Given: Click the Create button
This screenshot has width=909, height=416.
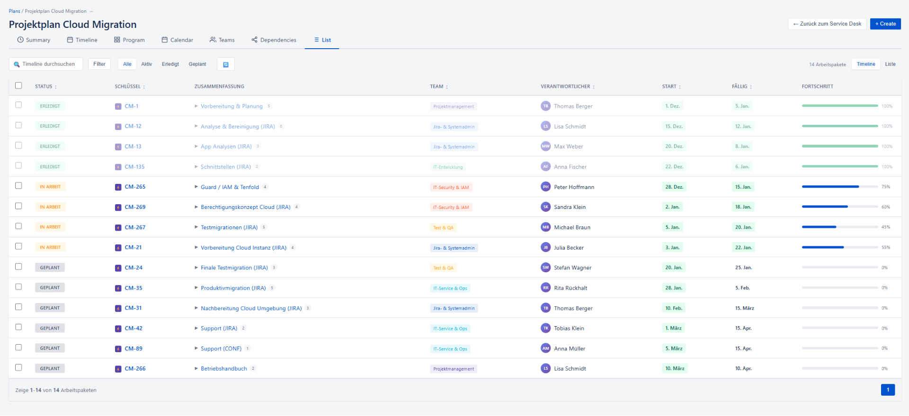Looking at the screenshot, I should click(885, 24).
